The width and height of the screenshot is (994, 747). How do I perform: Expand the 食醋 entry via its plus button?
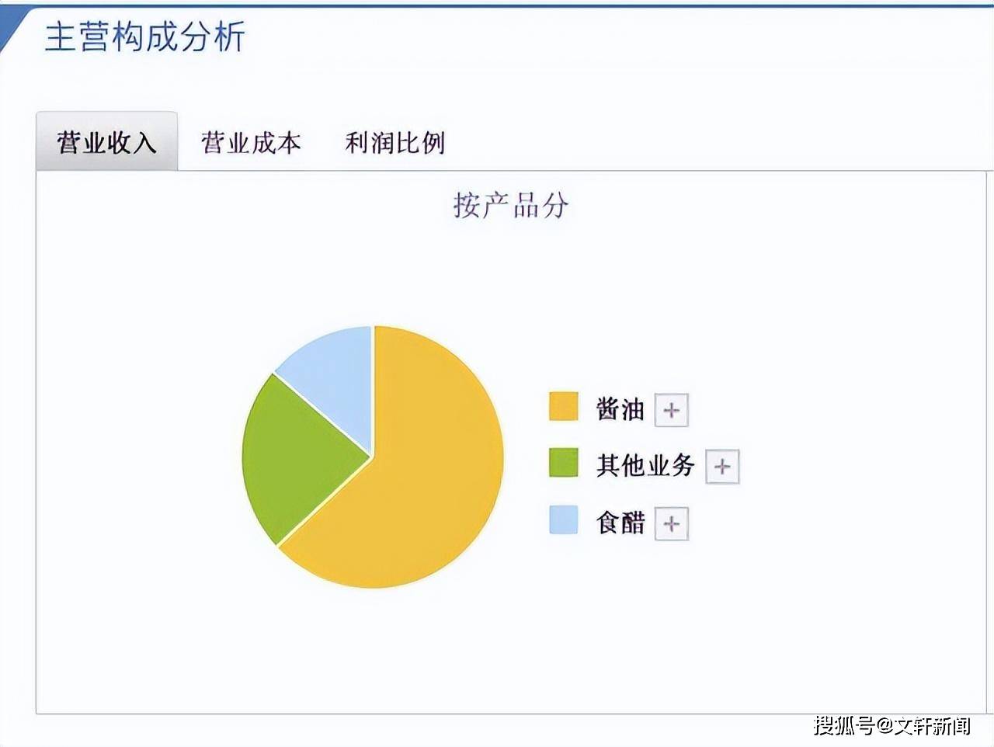(671, 523)
